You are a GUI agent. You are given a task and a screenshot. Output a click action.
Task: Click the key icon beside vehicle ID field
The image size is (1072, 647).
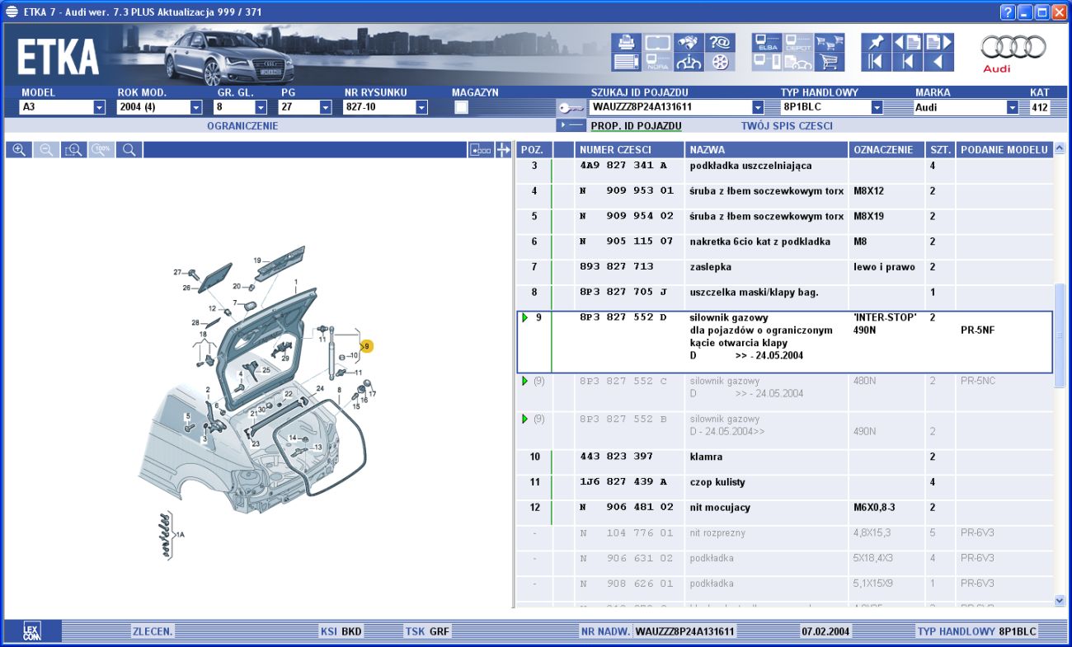570,107
